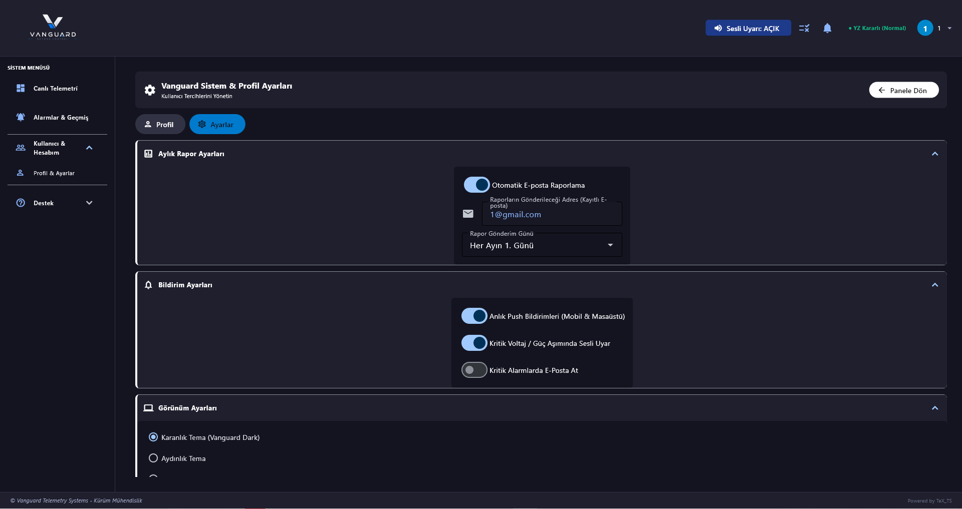
Task: Collapse Bildirim Ayarları section chevron
Action: pos(935,285)
